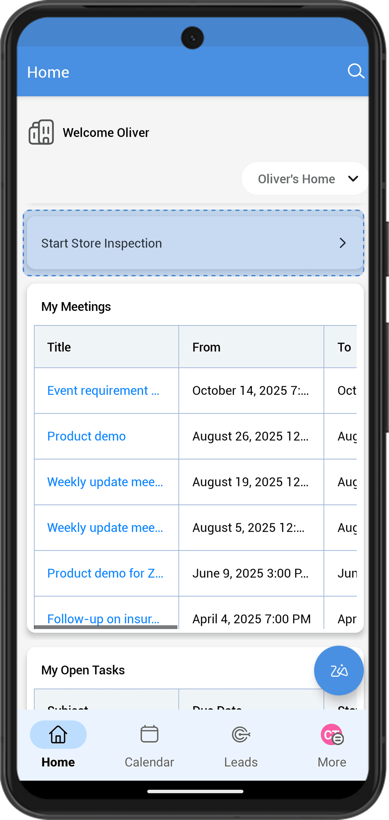Open Product demo for Z... meeting
Image resolution: width=389 pixels, height=820 pixels.
[105, 573]
